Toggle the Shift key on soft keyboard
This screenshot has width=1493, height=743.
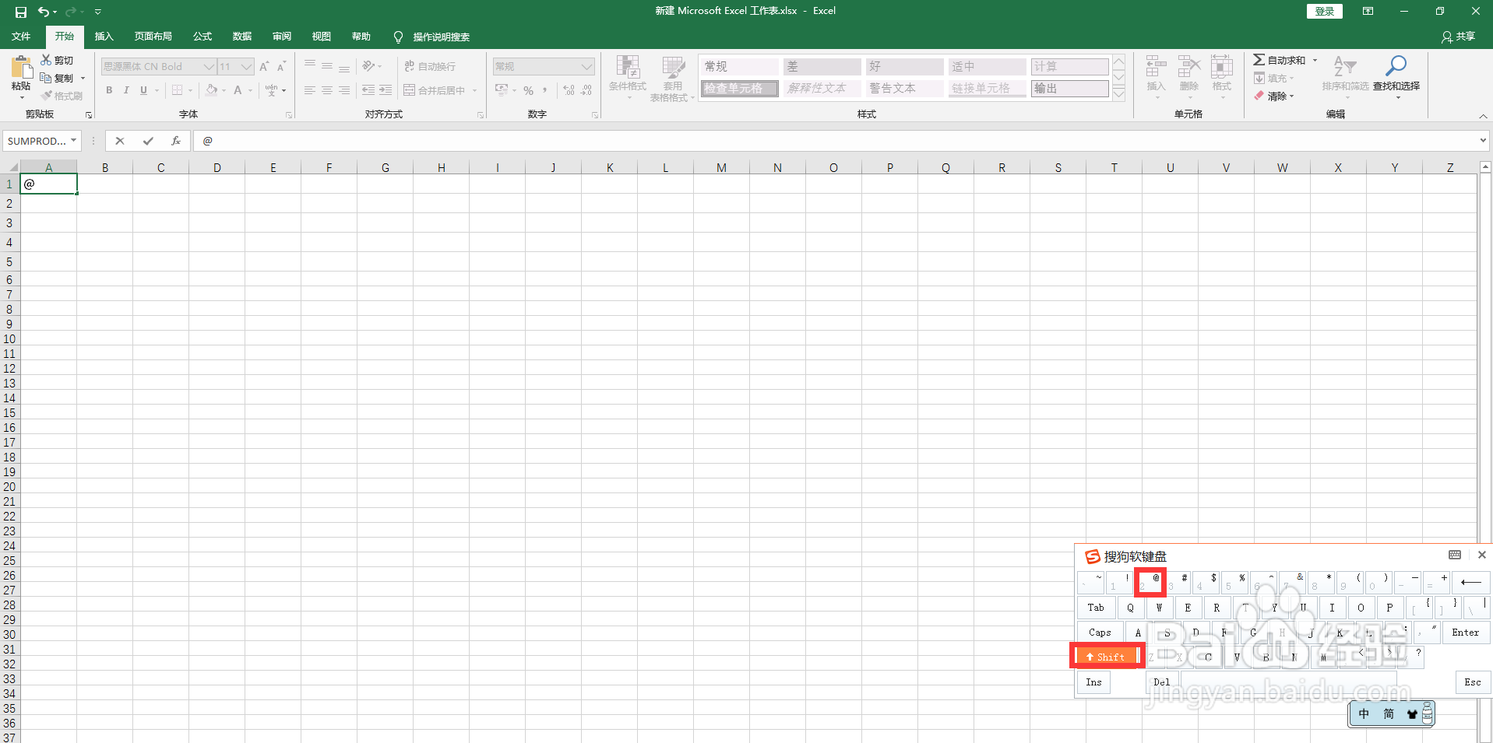click(1108, 657)
